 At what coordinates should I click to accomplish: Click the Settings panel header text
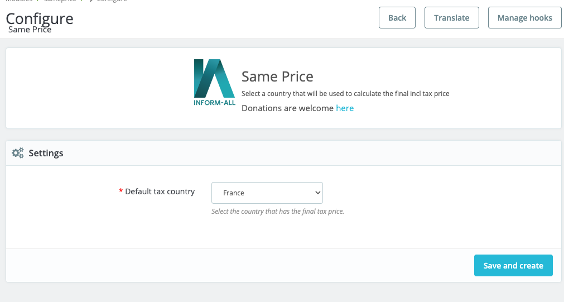pos(46,153)
